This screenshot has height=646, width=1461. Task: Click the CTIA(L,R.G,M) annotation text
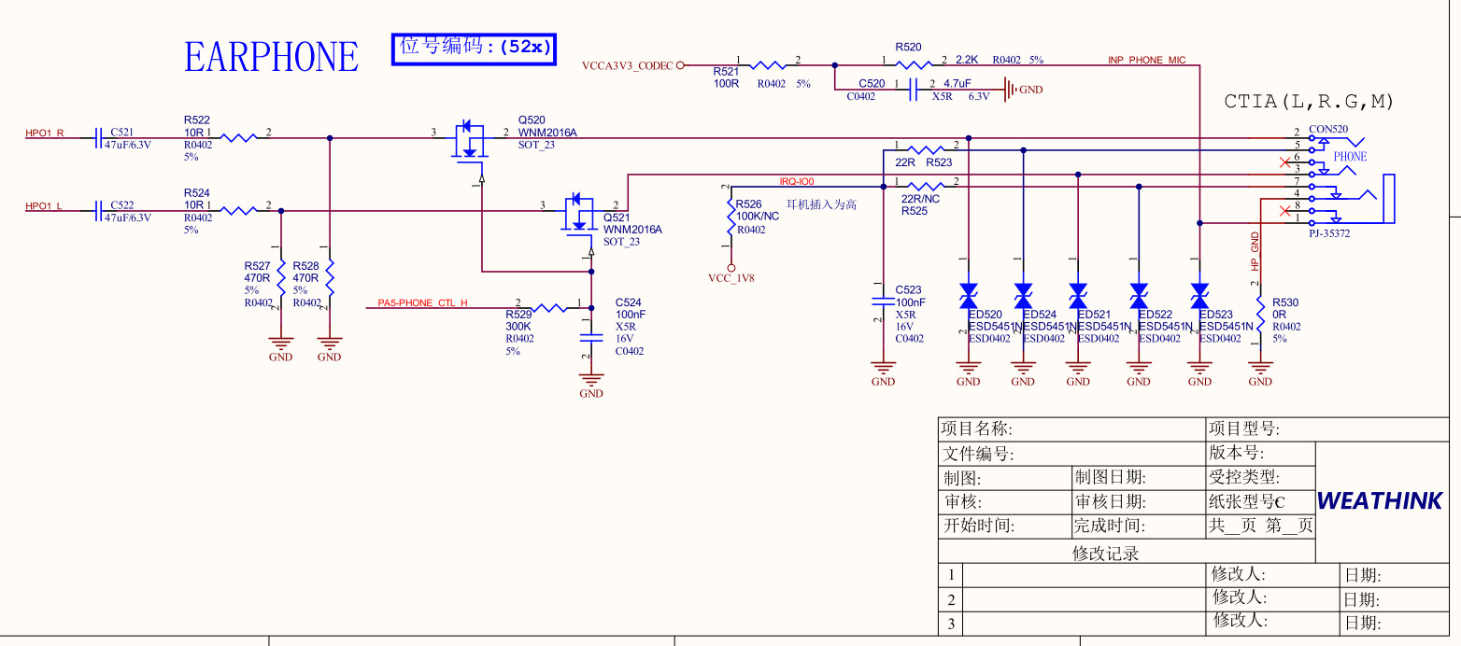tap(1309, 102)
